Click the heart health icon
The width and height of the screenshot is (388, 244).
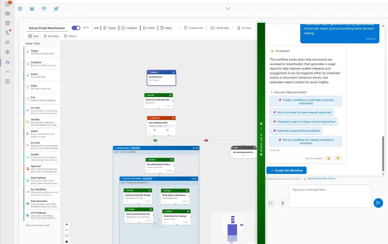coord(44,9)
